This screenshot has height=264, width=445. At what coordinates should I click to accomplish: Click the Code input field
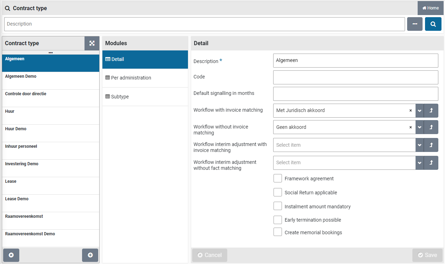[355, 77]
